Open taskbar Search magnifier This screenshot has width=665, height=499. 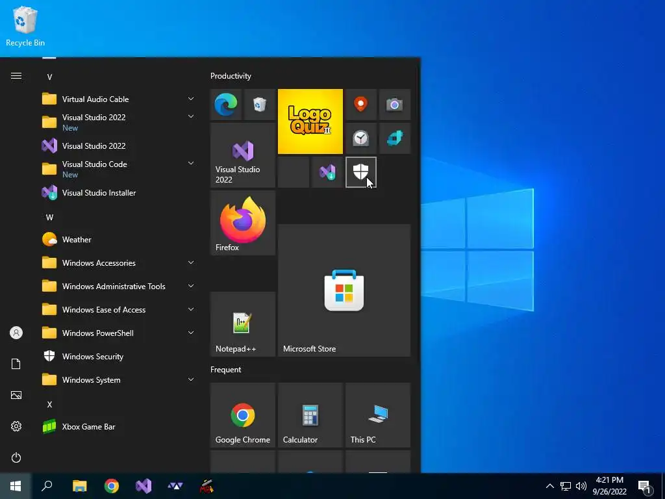(47, 486)
